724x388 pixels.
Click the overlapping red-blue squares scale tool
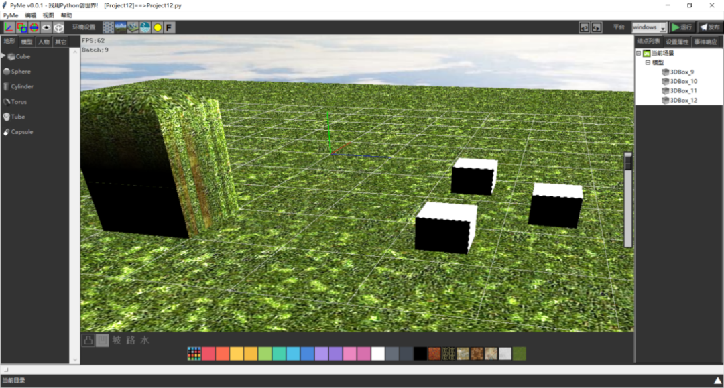point(21,27)
